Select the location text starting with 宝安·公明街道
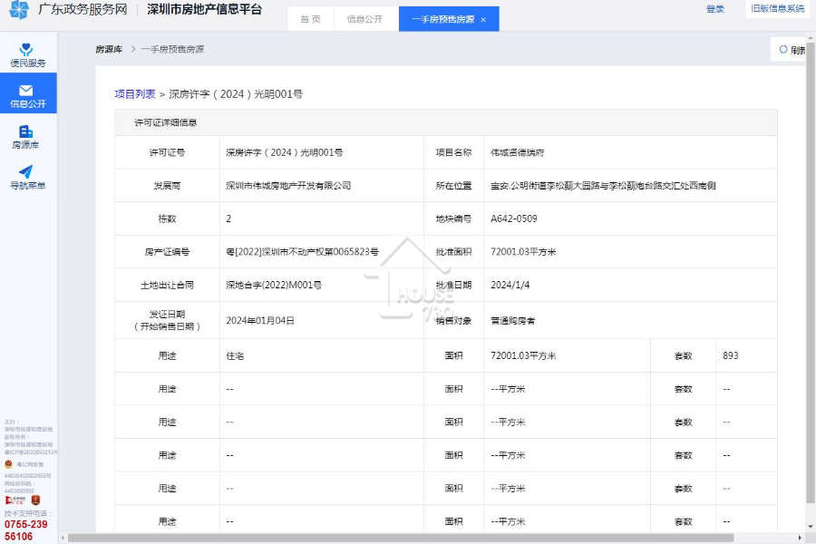Image resolution: width=816 pixels, height=544 pixels. 603,186
